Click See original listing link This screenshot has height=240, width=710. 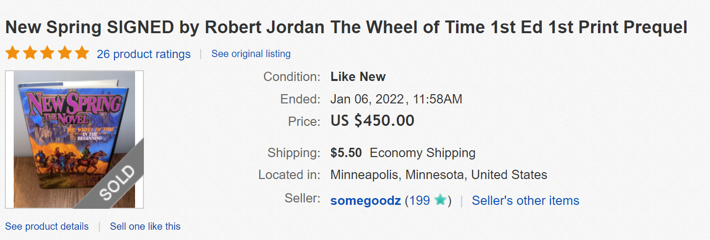[x=251, y=54]
